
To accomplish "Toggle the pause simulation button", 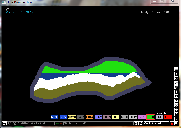I will 176,123.
